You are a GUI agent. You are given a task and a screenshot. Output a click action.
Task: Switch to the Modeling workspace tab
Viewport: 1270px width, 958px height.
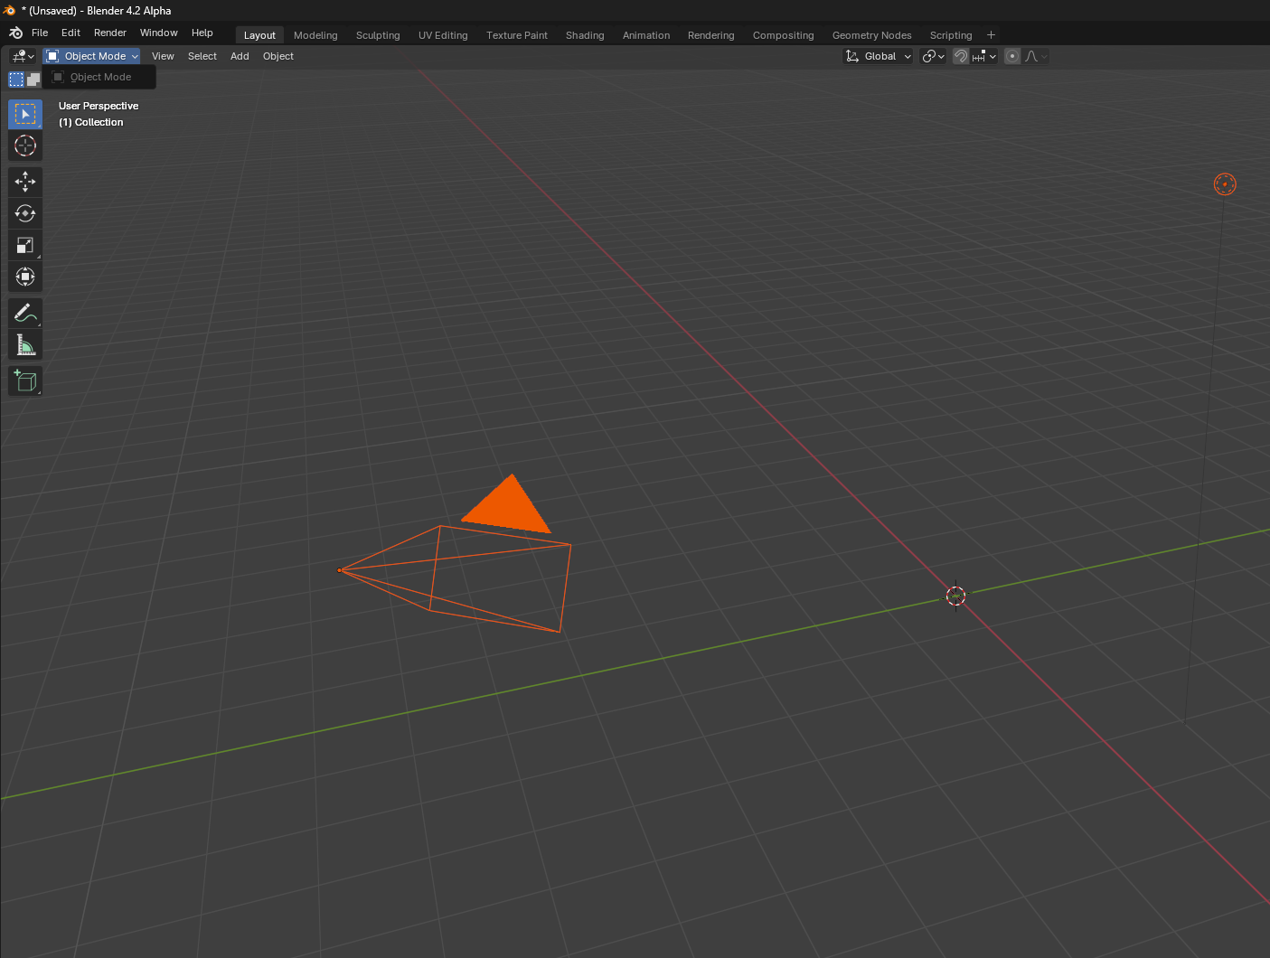pyautogui.click(x=315, y=35)
